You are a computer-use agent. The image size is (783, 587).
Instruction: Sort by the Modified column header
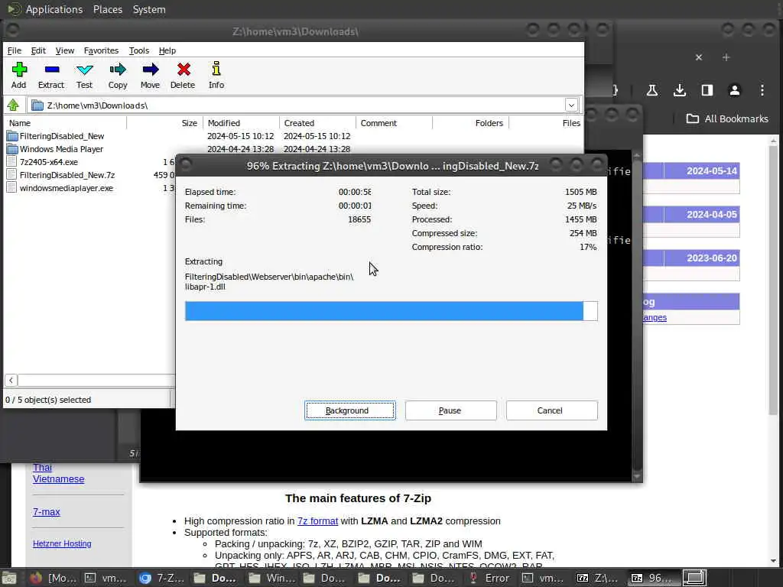(x=241, y=123)
